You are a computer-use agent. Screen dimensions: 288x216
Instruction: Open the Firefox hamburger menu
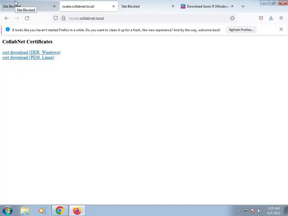(281, 18)
